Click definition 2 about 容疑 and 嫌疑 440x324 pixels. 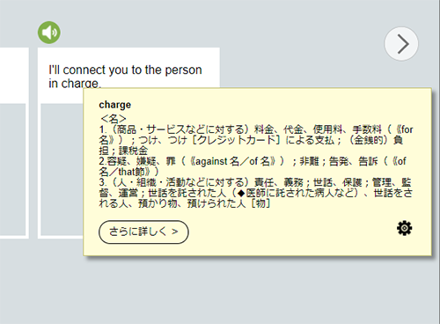point(253,166)
